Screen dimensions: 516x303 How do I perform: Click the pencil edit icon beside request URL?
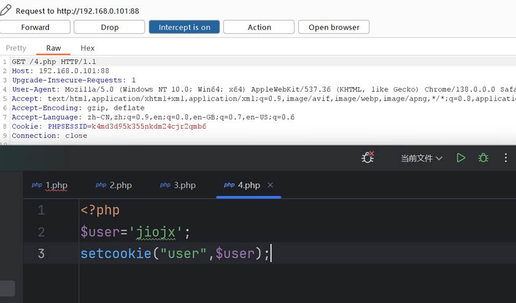coord(6,10)
